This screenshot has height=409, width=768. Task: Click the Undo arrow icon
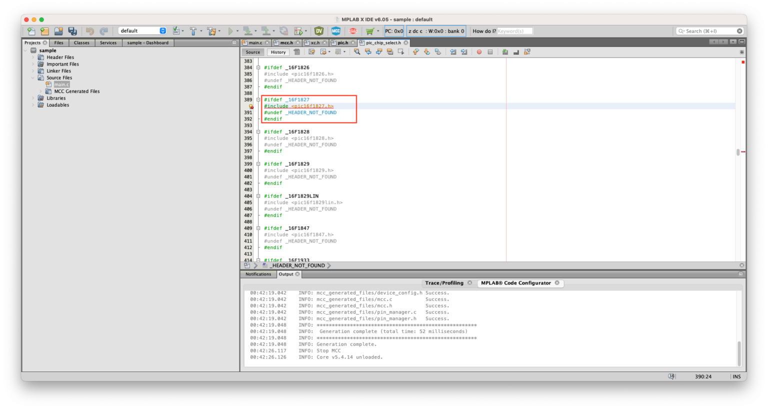(x=90, y=31)
